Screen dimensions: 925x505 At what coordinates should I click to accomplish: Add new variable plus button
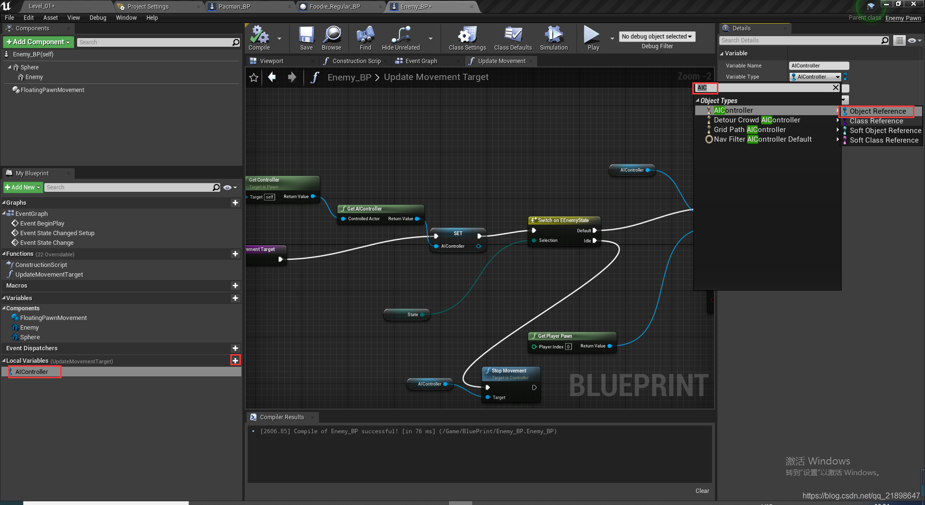(235, 298)
